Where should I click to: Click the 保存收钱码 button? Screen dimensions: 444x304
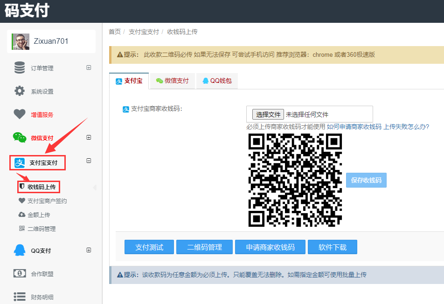click(x=366, y=180)
